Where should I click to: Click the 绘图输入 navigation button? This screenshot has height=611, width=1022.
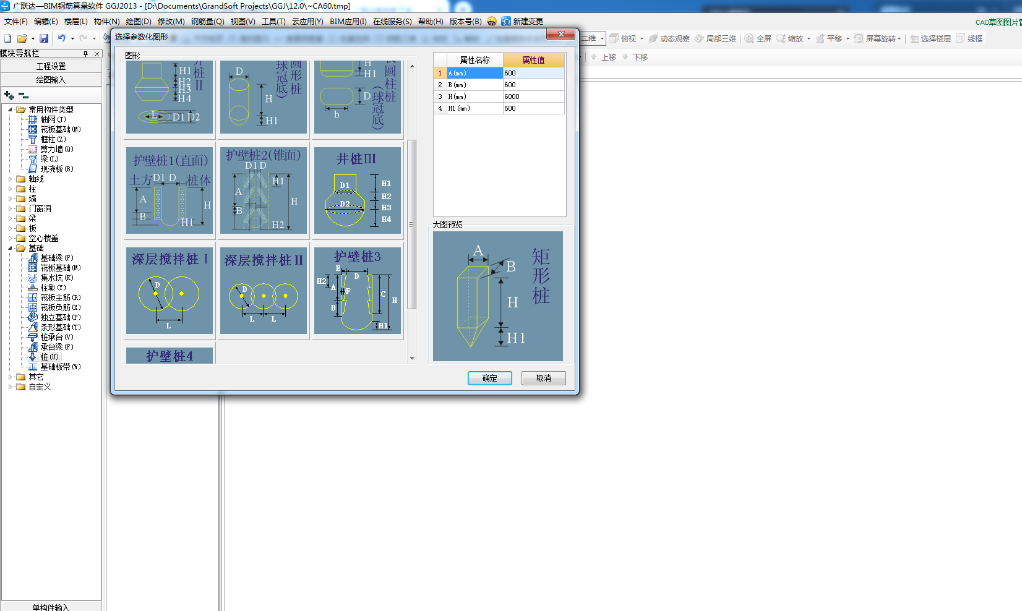pyautogui.click(x=51, y=80)
